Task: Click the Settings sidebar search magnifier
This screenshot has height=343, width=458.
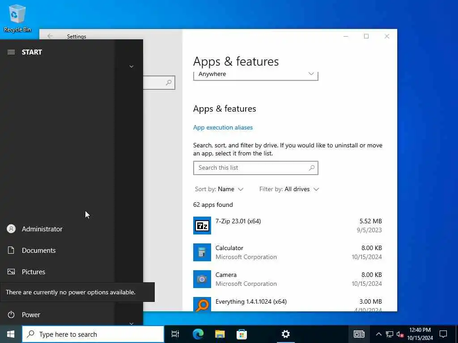Action: (169, 83)
